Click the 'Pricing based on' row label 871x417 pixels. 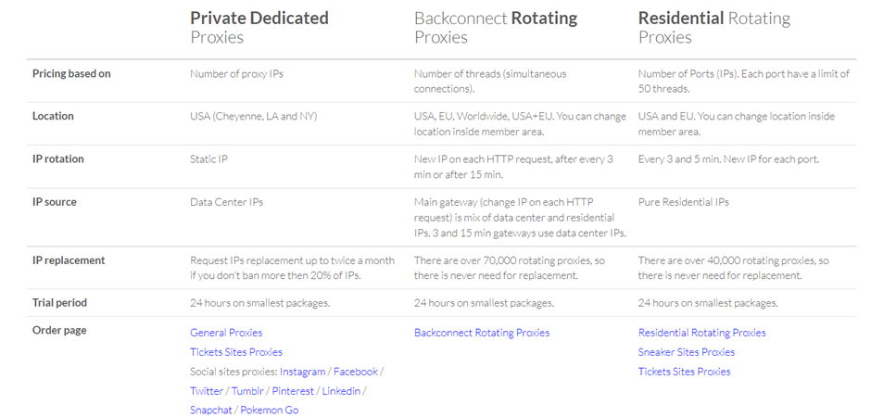coord(71,73)
